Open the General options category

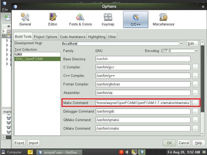tap(25, 20)
